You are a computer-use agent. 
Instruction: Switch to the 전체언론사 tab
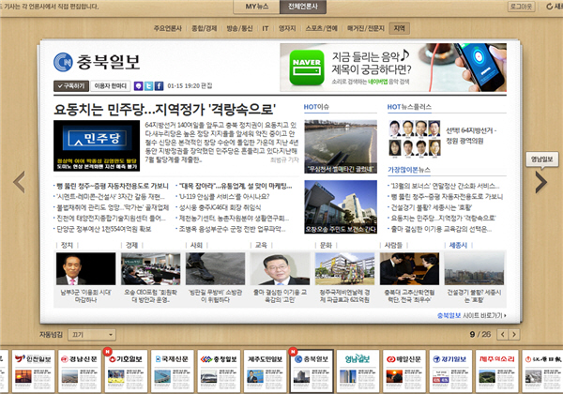click(303, 7)
